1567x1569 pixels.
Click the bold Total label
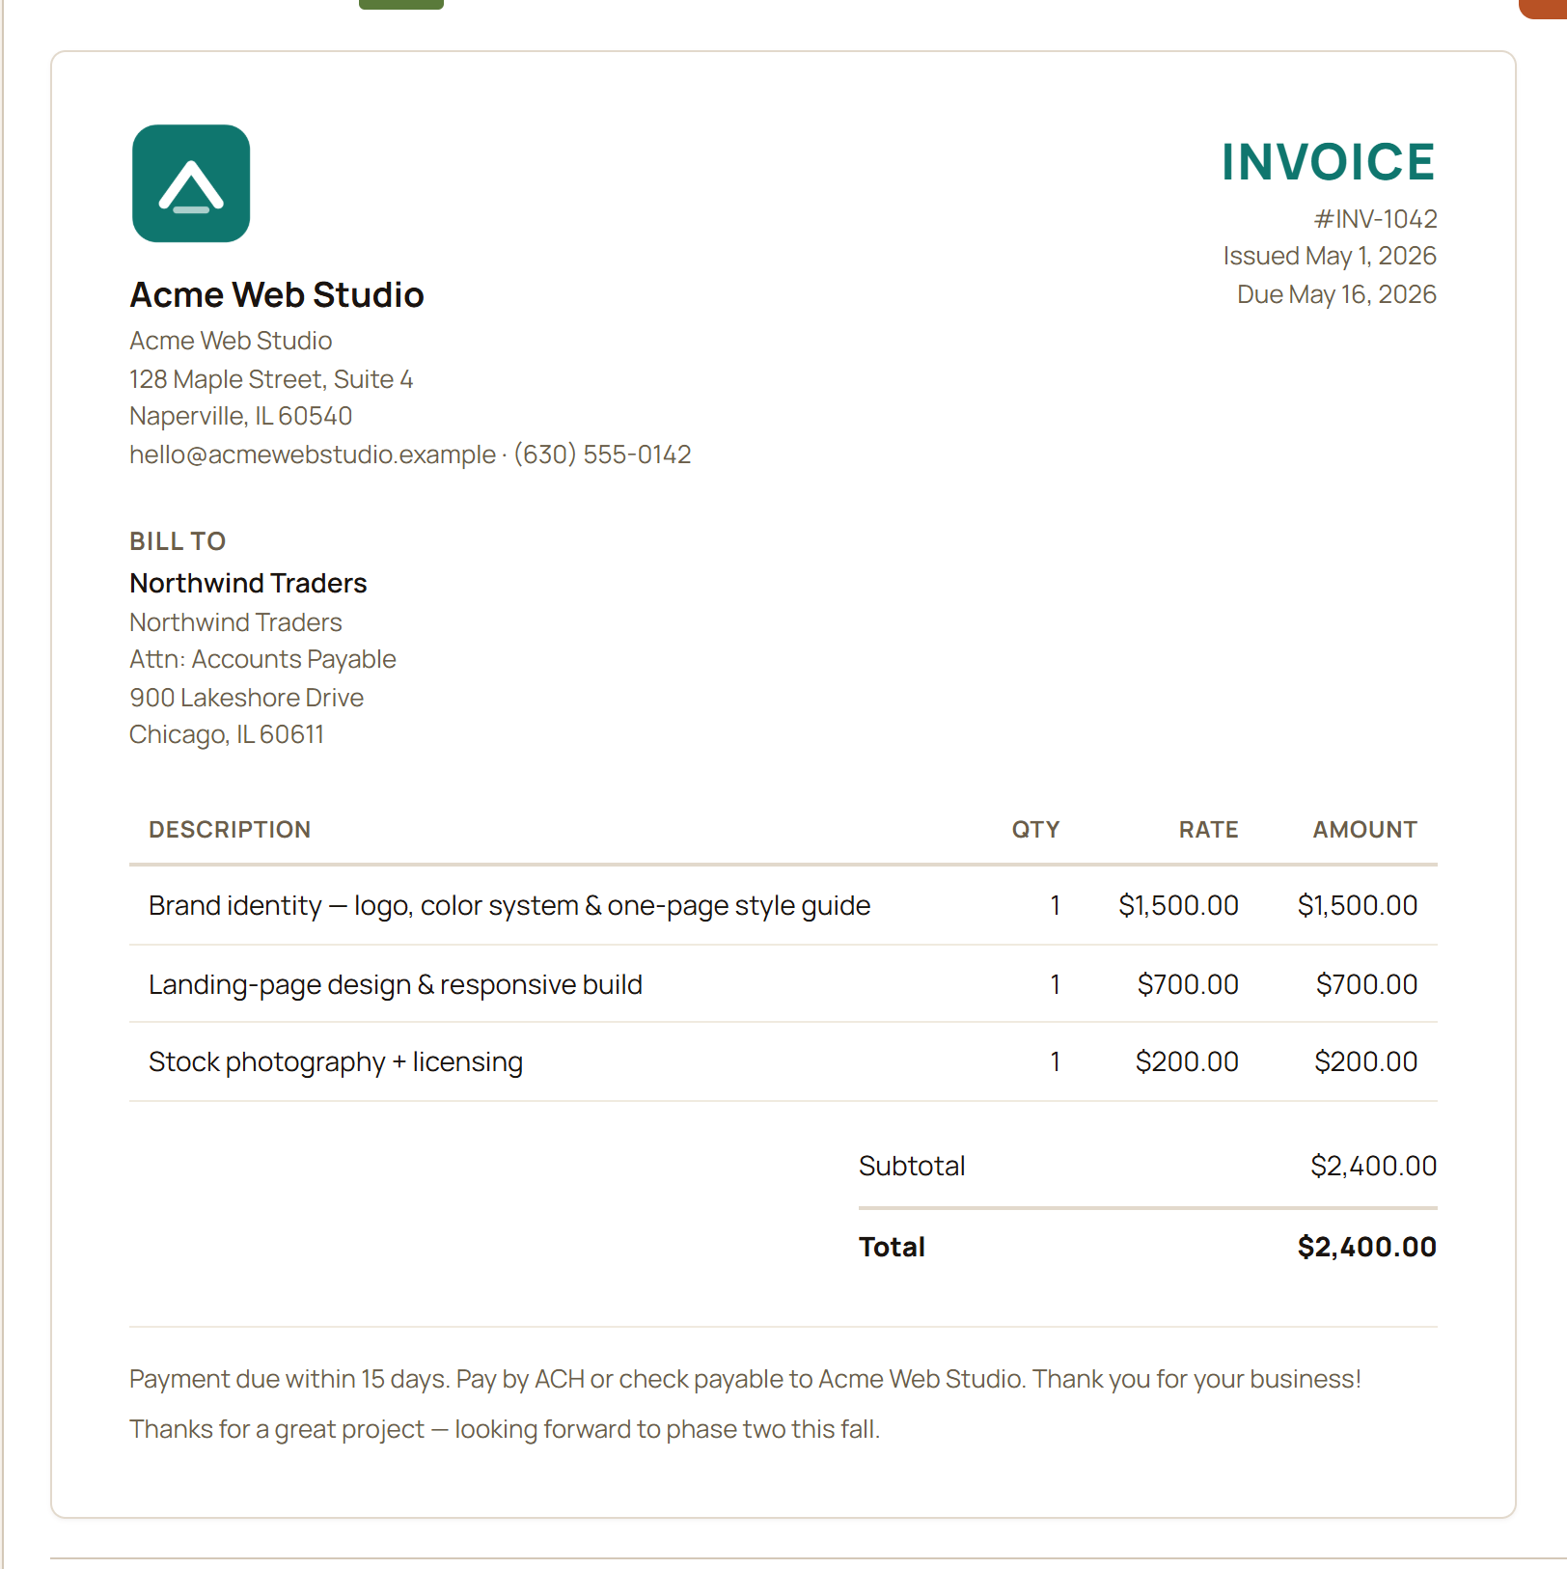892,1247
